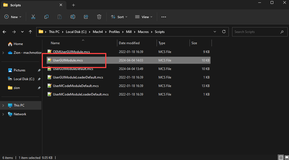Refresh the Scripts folder view

[x=224, y=32]
